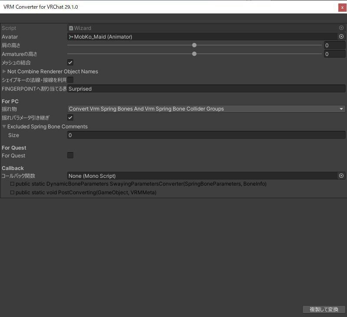Screen dimensions: 347x317
Task: Click the For PC header
Action: [10, 101]
